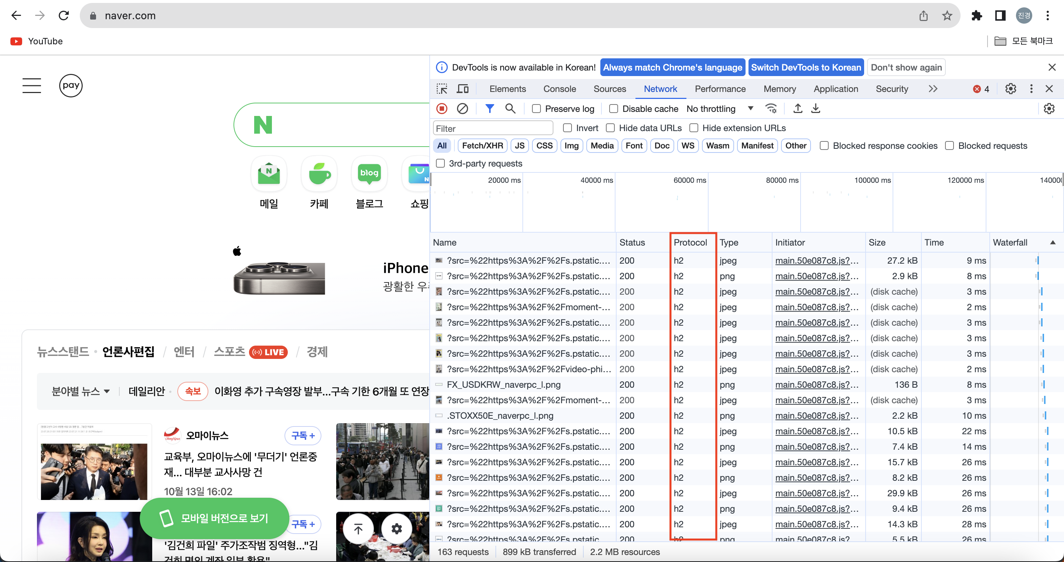This screenshot has height=562, width=1064.
Task: Click Switch DevTools to Korean button
Action: (x=805, y=67)
